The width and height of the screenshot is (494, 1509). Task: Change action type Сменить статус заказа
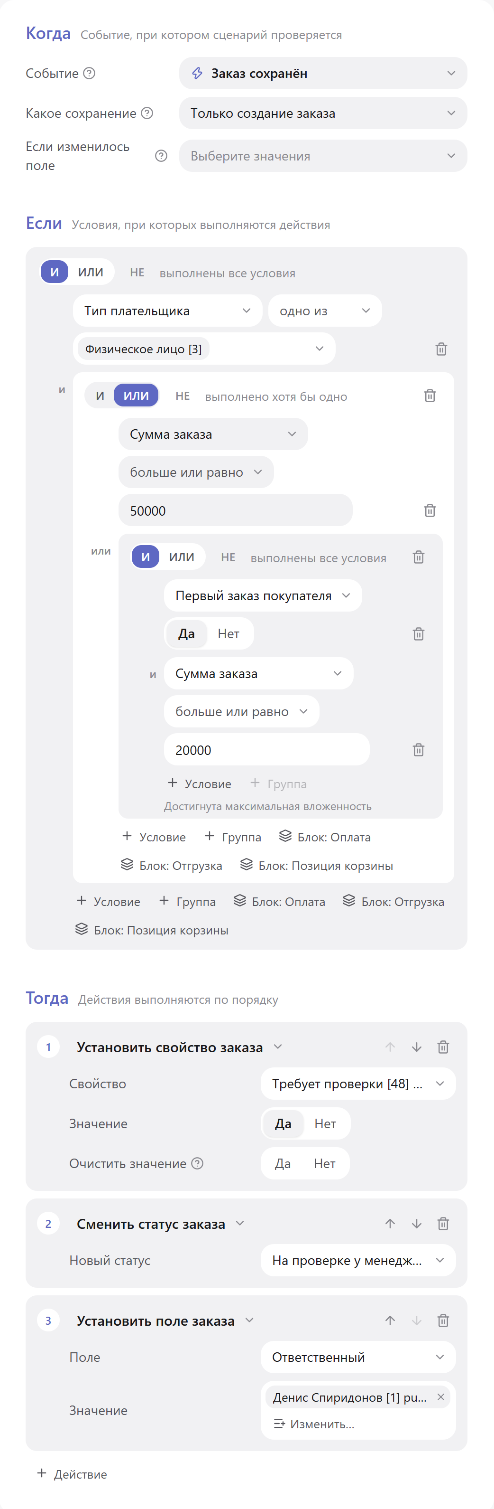[161, 1224]
